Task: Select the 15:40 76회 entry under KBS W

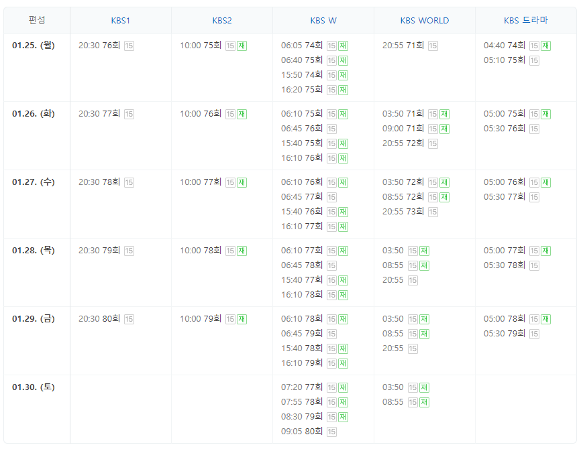Action: tap(302, 212)
